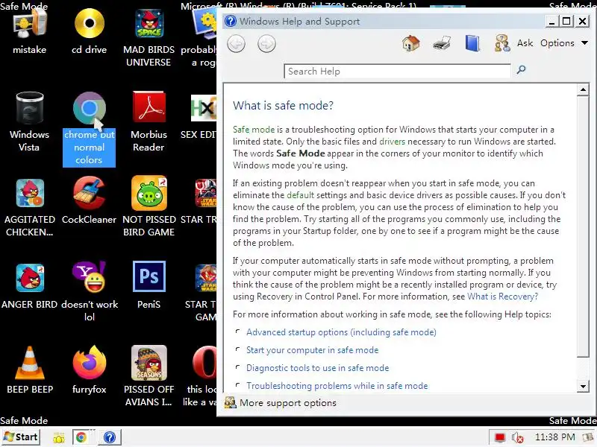Select the CockCleaner desktop icon
Screen dimensions: 597x447
(89, 193)
